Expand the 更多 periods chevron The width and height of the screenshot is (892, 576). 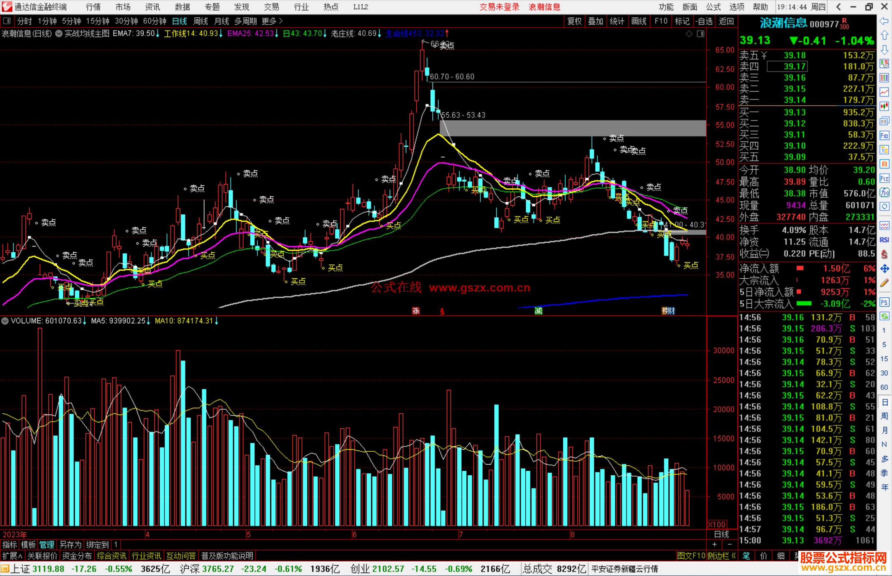coord(281,21)
